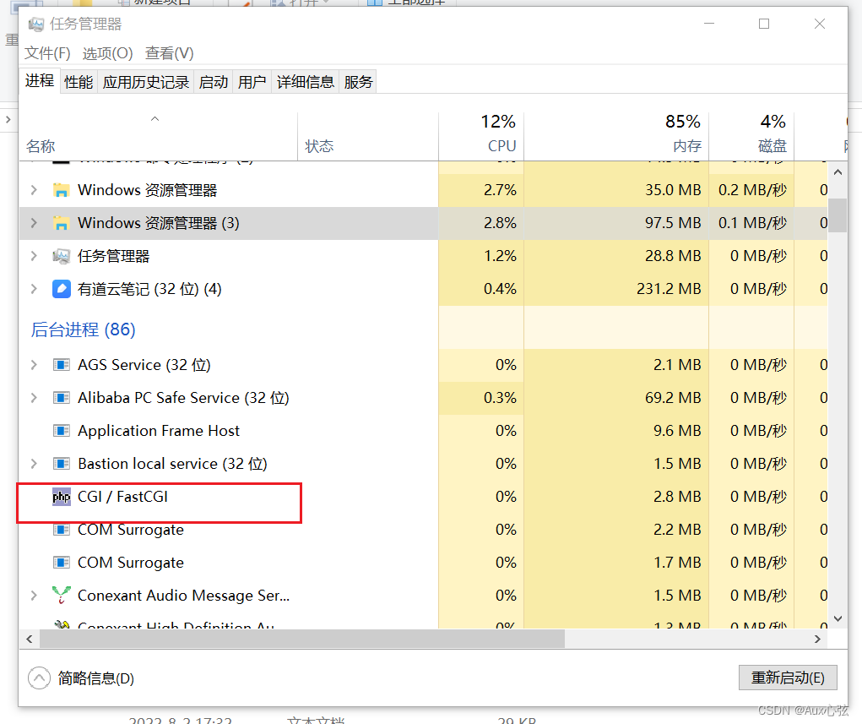
Task: Sort by the 内存 column header
Action: click(x=616, y=137)
